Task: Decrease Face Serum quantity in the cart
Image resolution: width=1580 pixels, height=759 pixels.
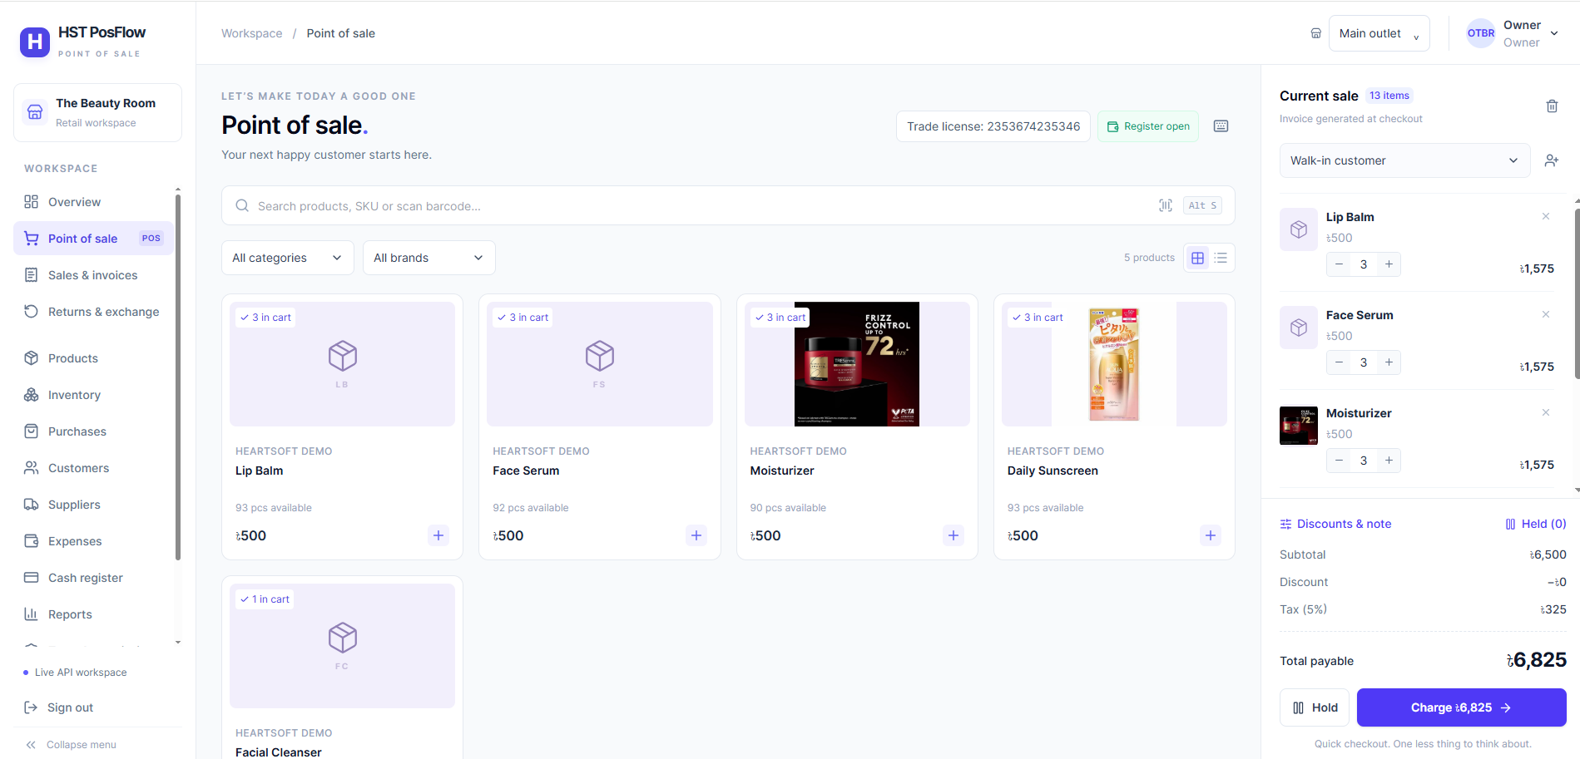Action: point(1339,362)
